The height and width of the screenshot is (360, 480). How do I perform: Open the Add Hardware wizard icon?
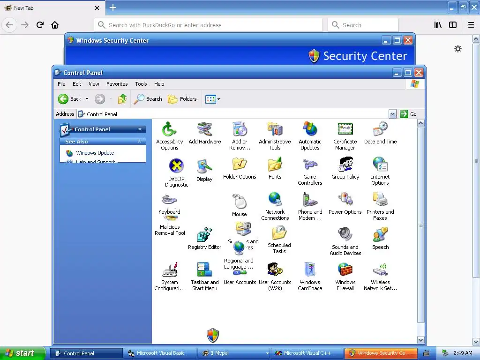click(204, 133)
